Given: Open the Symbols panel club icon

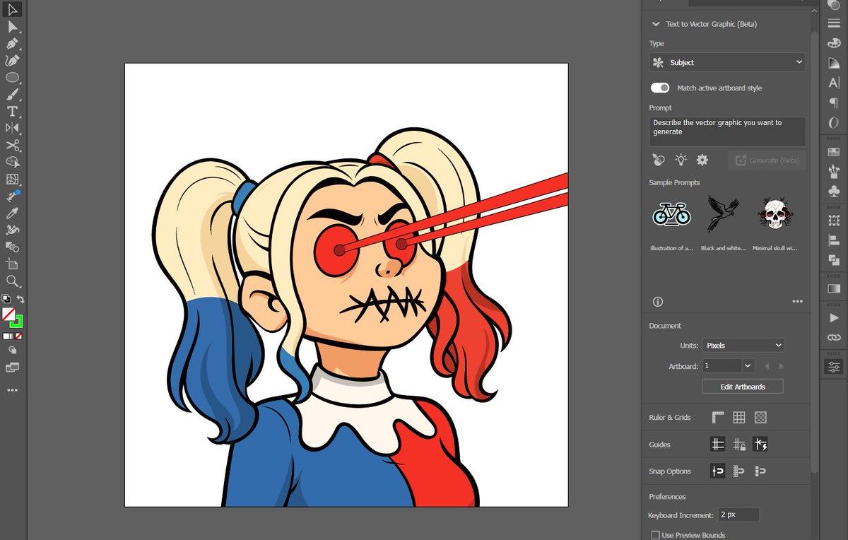Looking at the screenshot, I should coord(834,191).
